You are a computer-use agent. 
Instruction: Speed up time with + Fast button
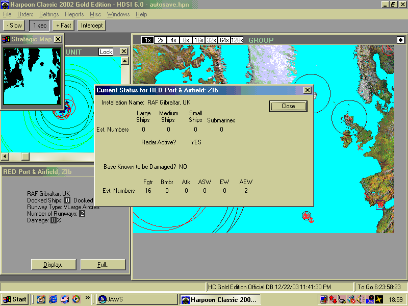(63, 25)
